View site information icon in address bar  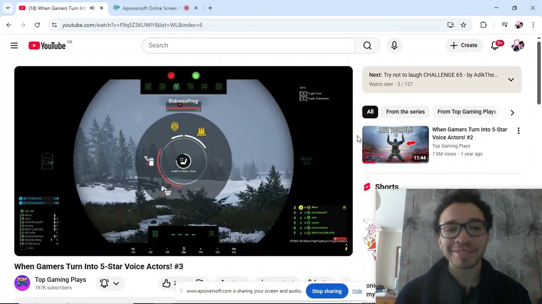(x=54, y=25)
